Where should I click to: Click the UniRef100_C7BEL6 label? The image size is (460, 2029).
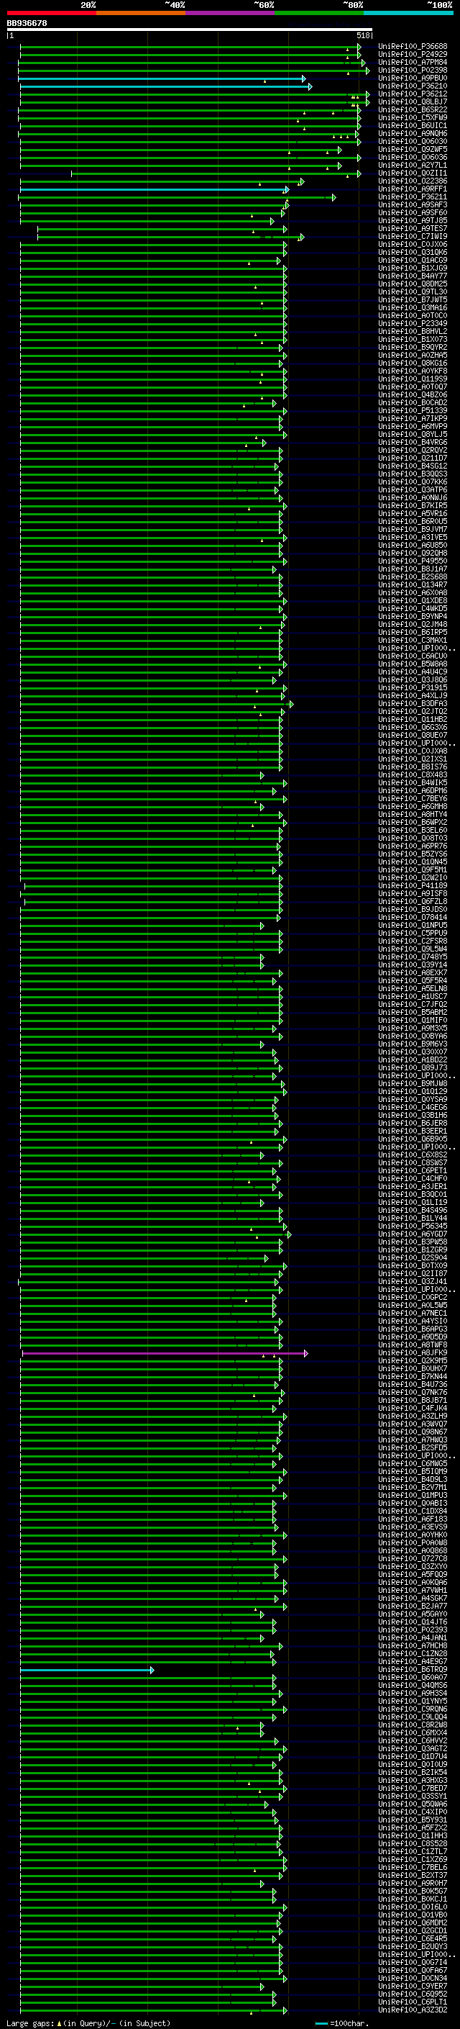(x=413, y=1868)
